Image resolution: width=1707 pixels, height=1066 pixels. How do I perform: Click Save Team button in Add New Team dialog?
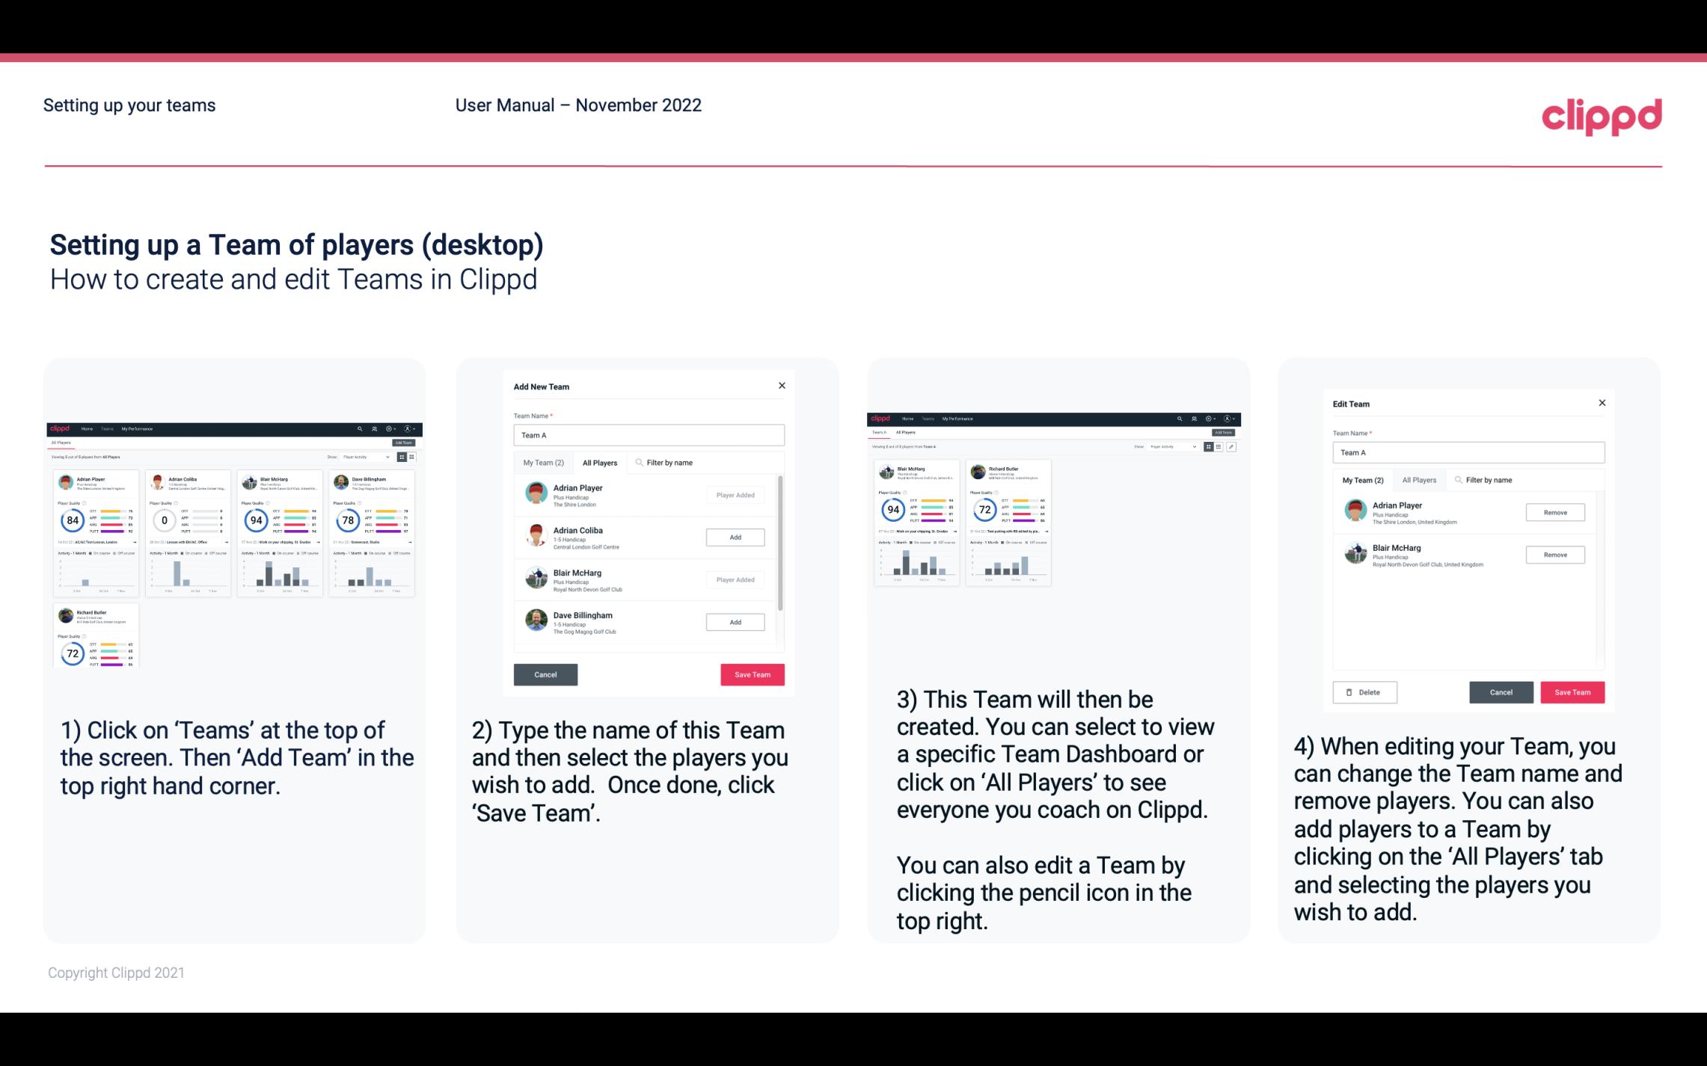pyautogui.click(x=752, y=673)
